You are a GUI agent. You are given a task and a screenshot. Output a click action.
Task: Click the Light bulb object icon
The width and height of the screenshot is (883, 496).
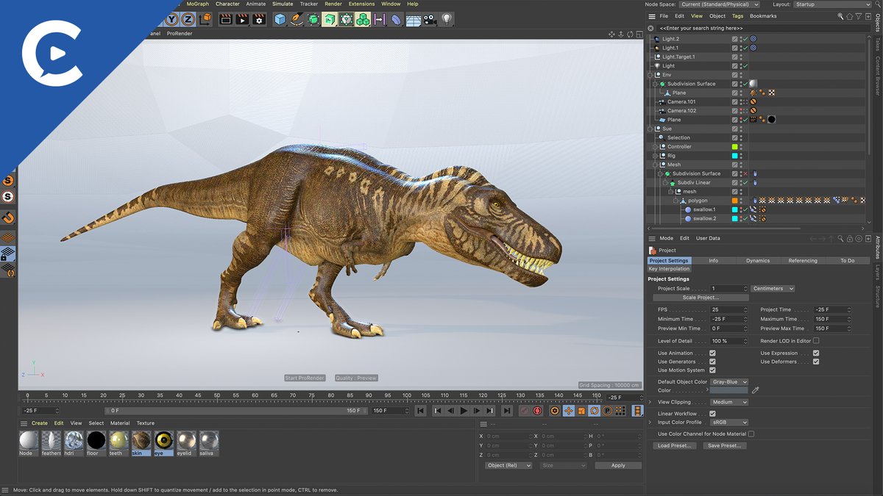447,19
